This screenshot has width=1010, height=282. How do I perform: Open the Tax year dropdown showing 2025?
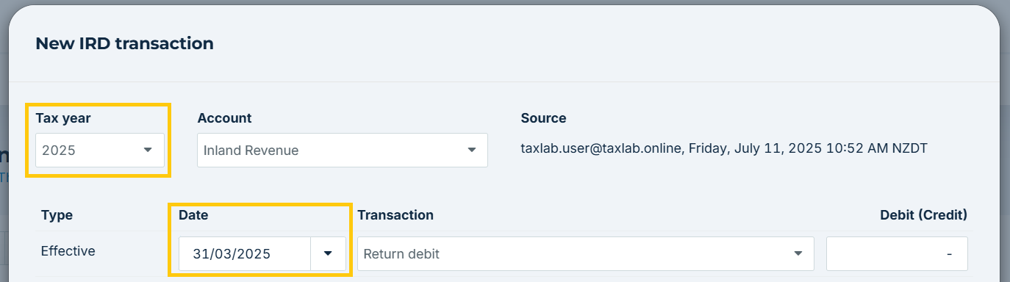[x=100, y=150]
